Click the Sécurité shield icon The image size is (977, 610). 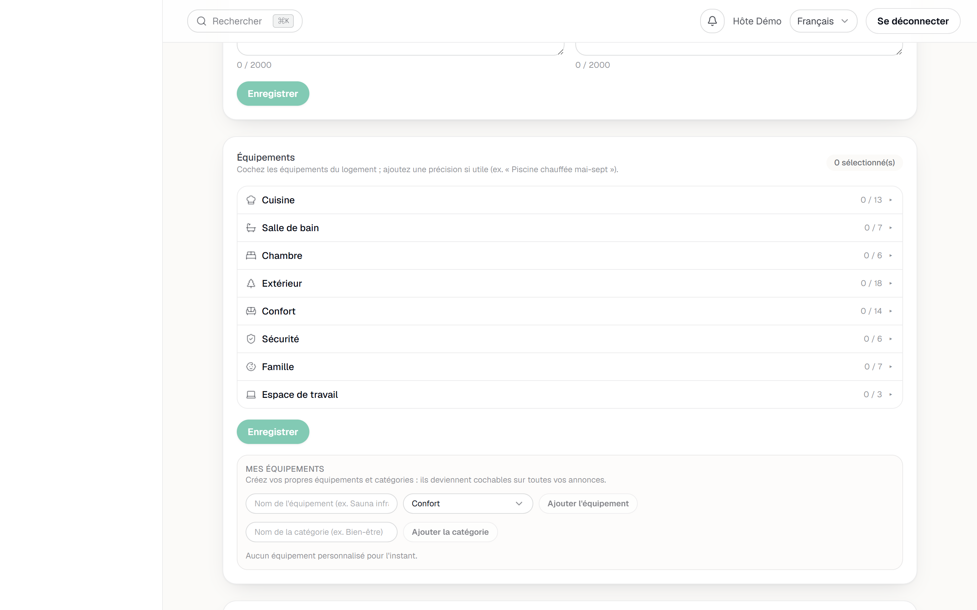point(251,339)
